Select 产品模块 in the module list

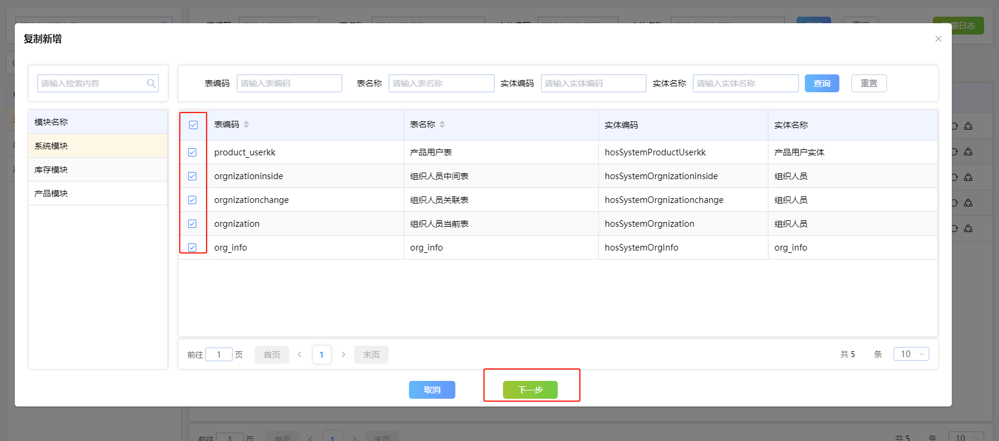point(98,193)
